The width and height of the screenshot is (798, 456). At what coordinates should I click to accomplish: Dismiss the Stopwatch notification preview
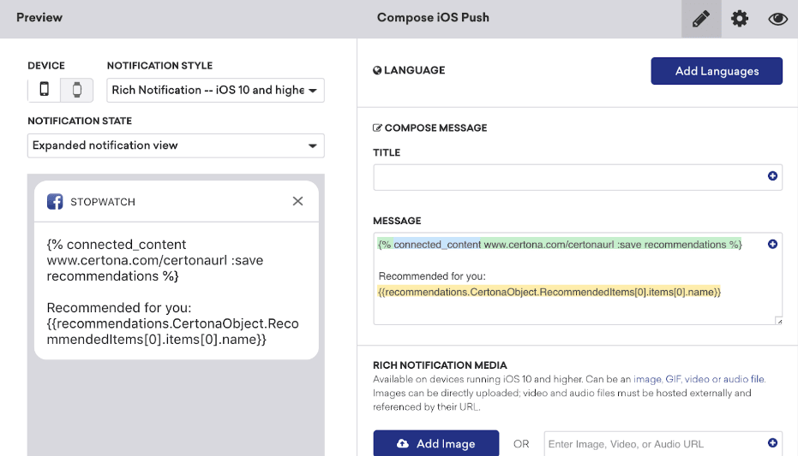tap(297, 201)
